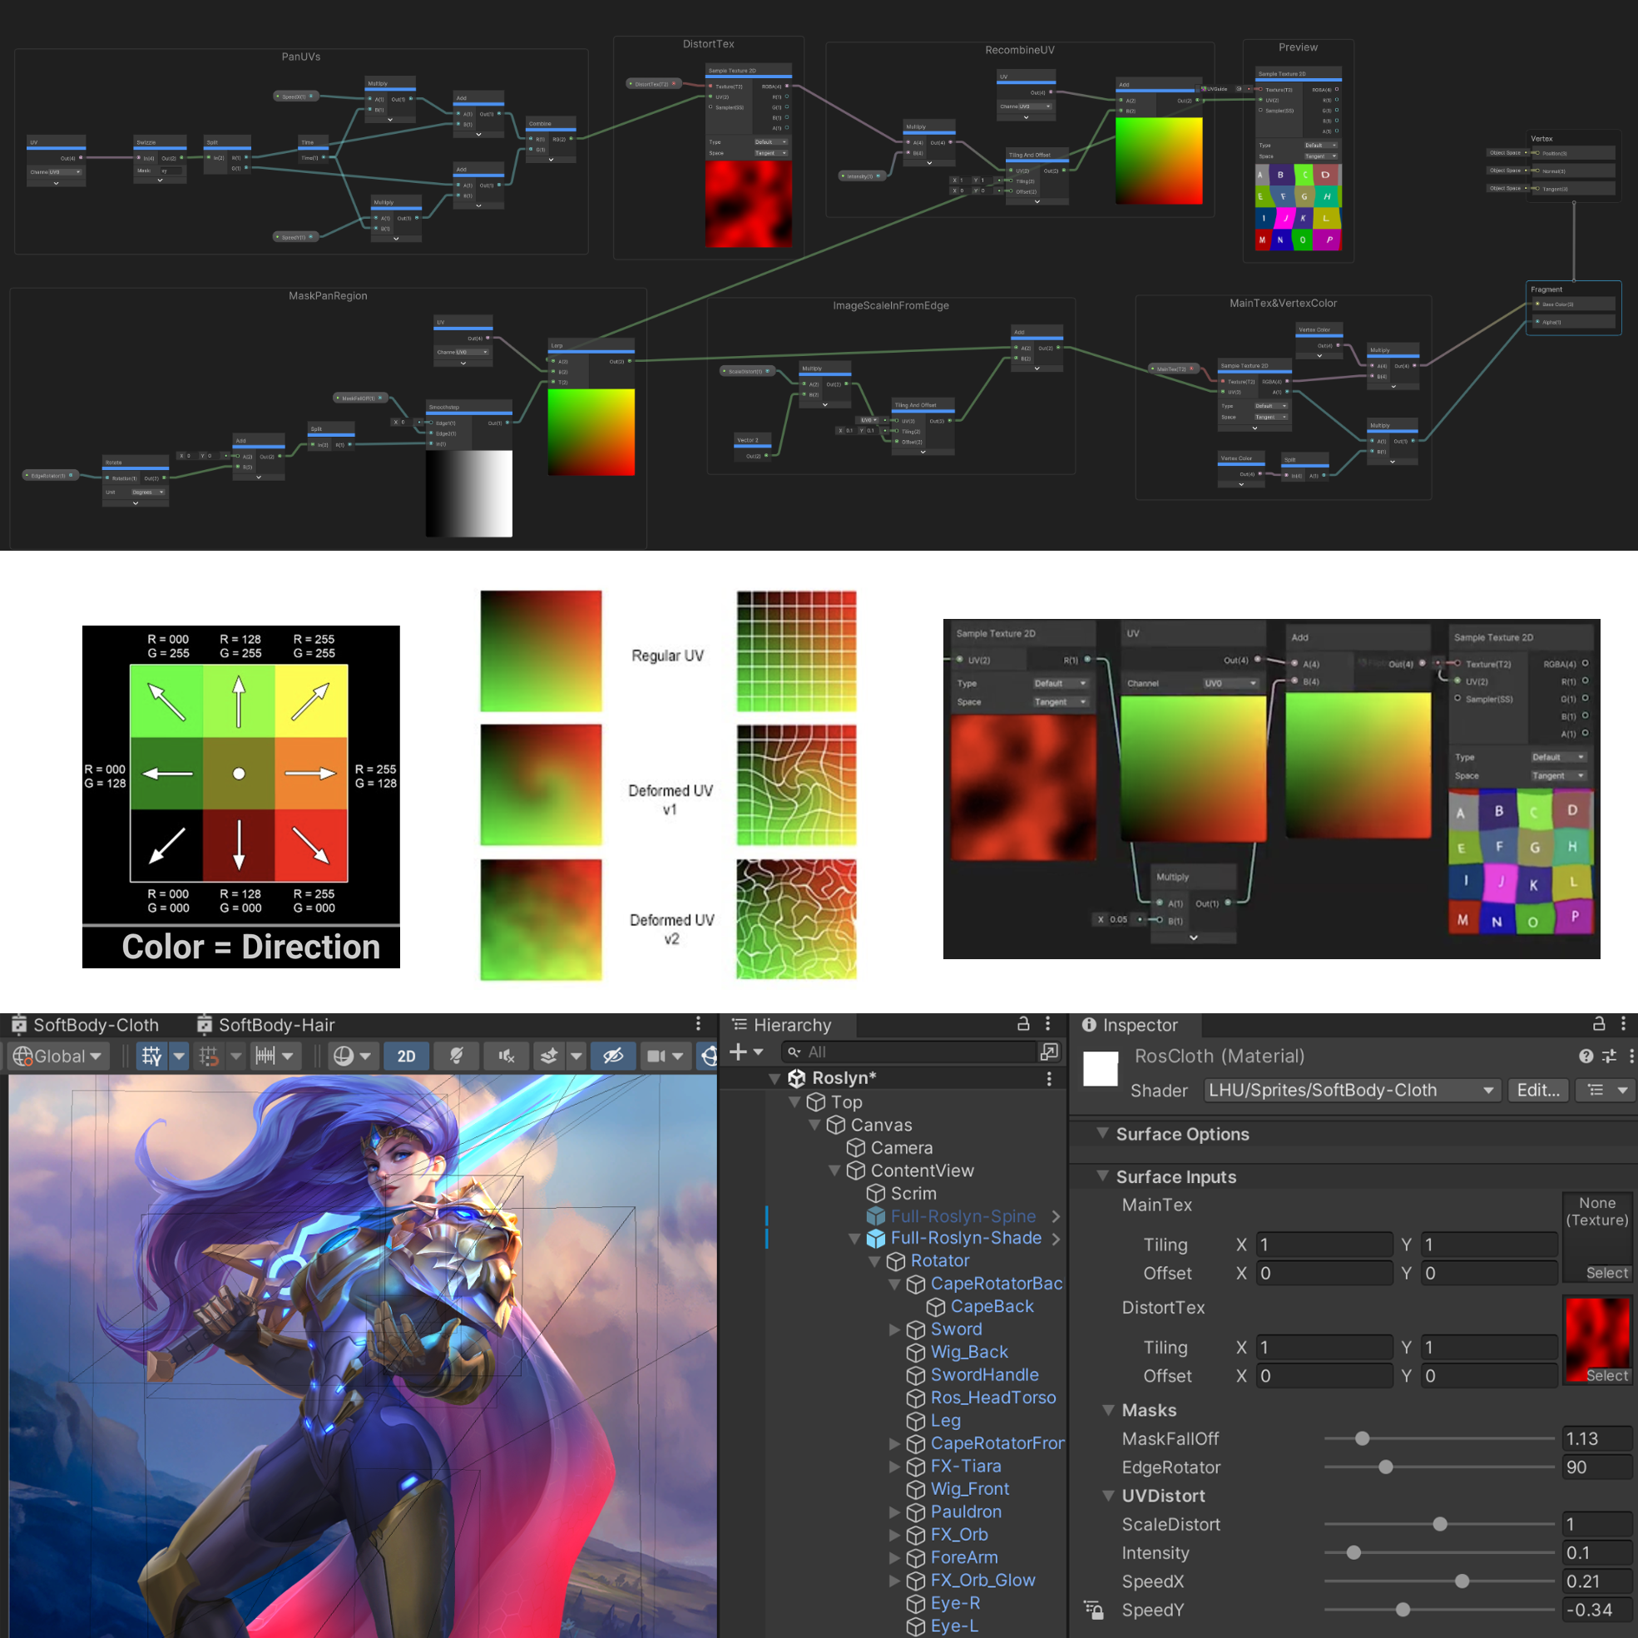Enable 2D view mode
The width and height of the screenshot is (1638, 1638).
[x=406, y=1056]
